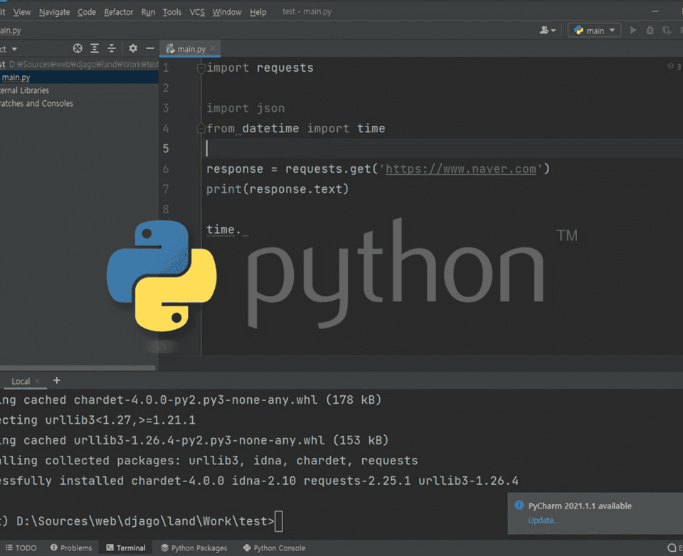The width and height of the screenshot is (683, 556).
Task: Open the Python Console tool window
Action: [x=274, y=547]
